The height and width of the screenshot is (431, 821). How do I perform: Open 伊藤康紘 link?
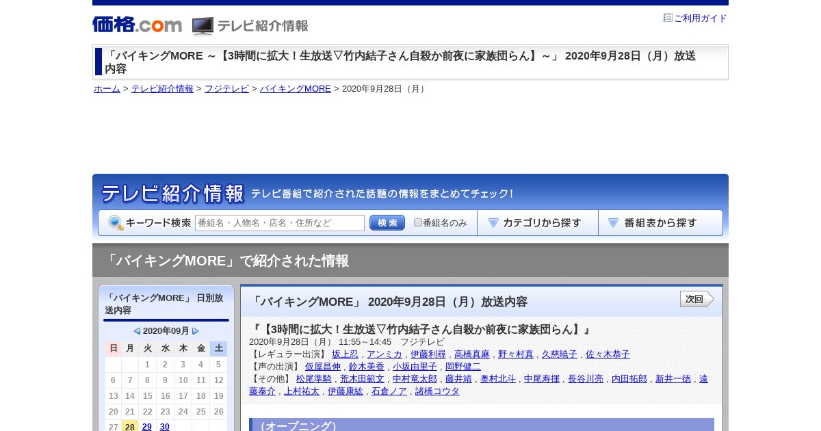tap(346, 391)
